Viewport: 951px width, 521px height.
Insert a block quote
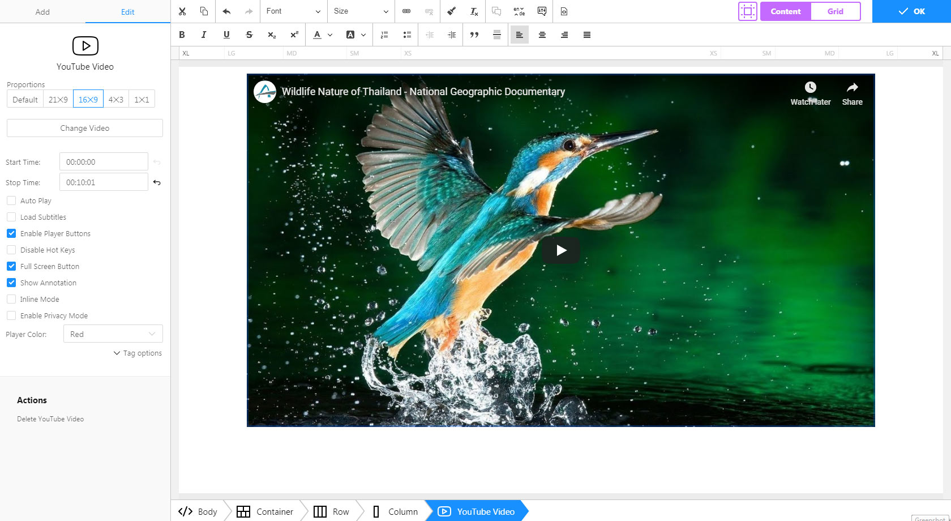pos(474,35)
